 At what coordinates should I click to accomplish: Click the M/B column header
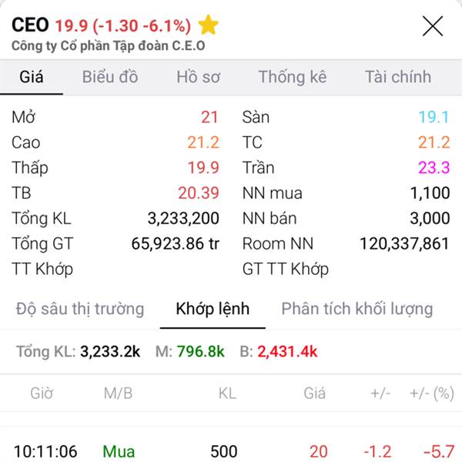[118, 393]
